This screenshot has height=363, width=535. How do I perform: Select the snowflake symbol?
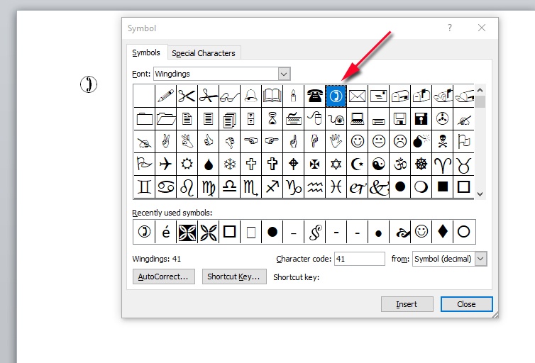click(x=230, y=164)
